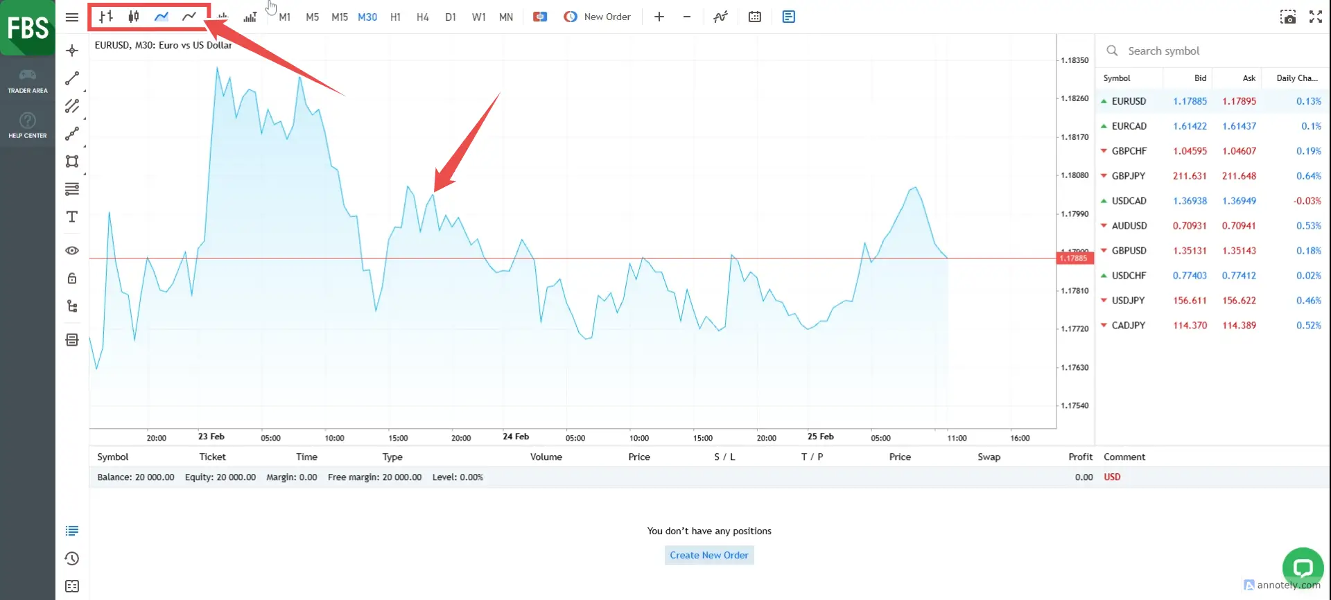
Task: Select the D1 timeframe
Action: click(x=451, y=17)
